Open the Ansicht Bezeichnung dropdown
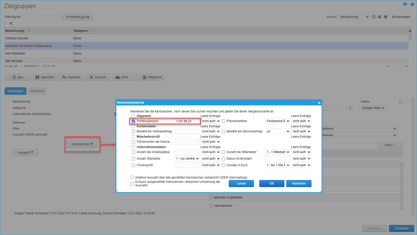The width and height of the screenshot is (417, 235). (x=354, y=17)
